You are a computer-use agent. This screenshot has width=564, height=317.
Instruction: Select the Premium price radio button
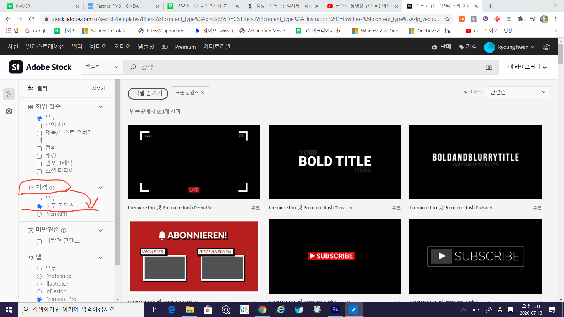(39, 214)
